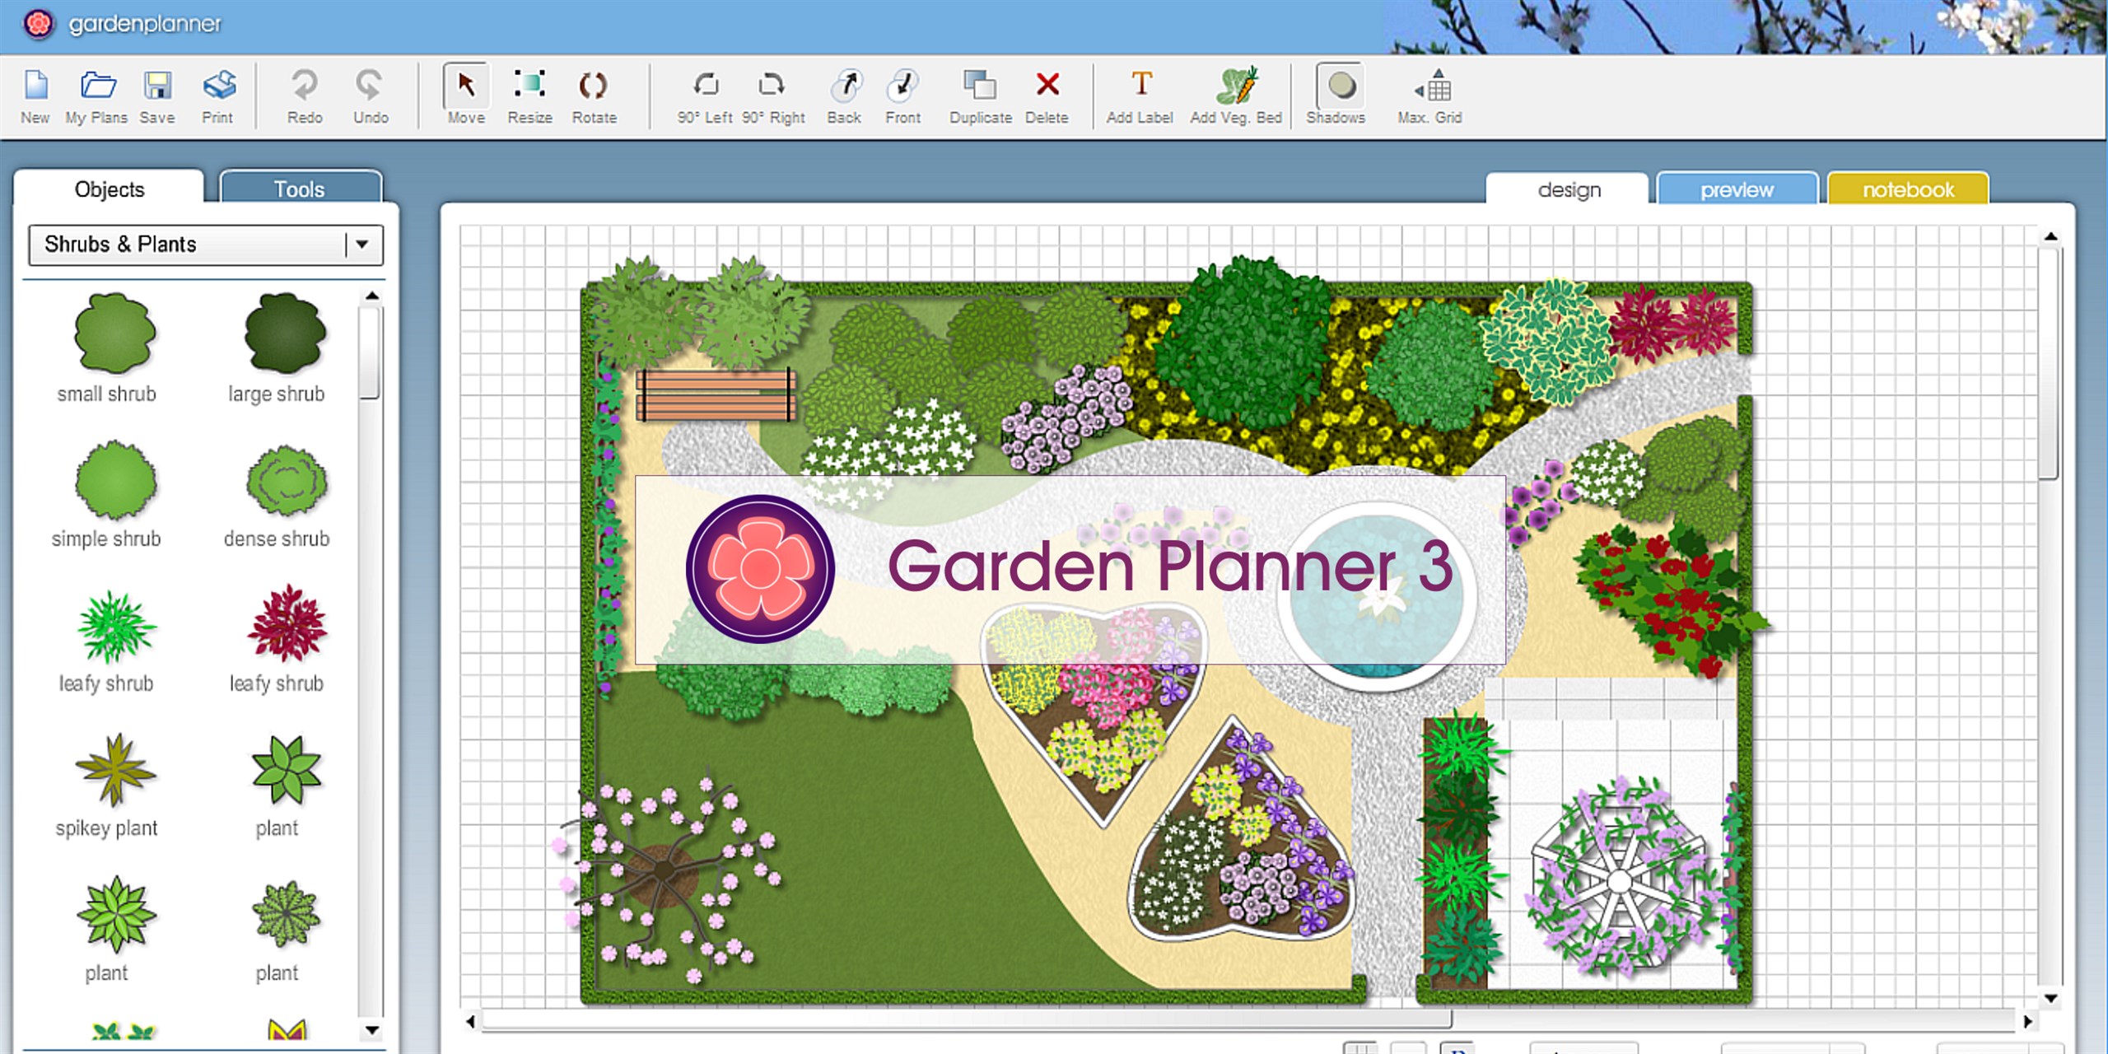The height and width of the screenshot is (1054, 2108).
Task: Click Add Veg. Bed icon
Action: pyautogui.click(x=1235, y=86)
